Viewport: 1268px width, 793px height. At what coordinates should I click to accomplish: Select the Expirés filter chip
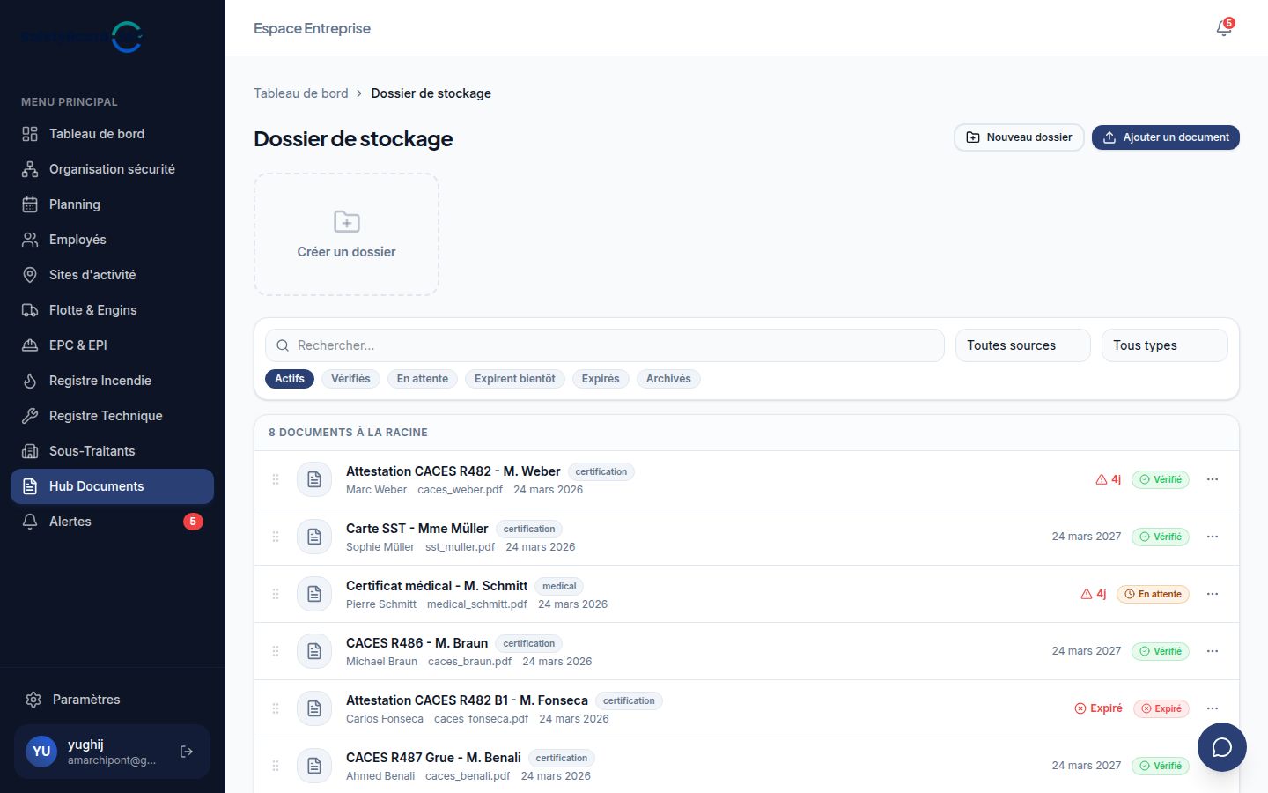click(601, 379)
